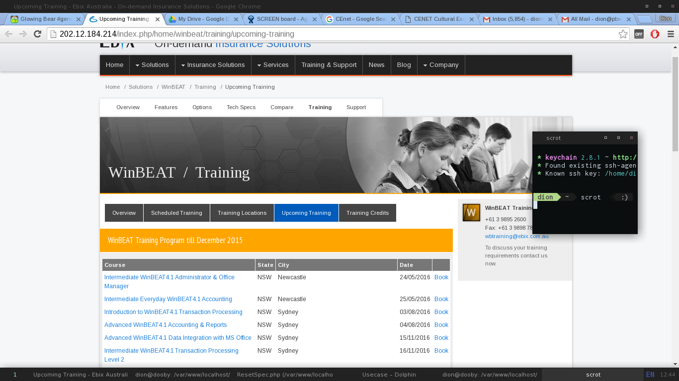Viewport: 679px width, 381px height.
Task: Expand the Solutions dropdown menu
Action: [152, 65]
